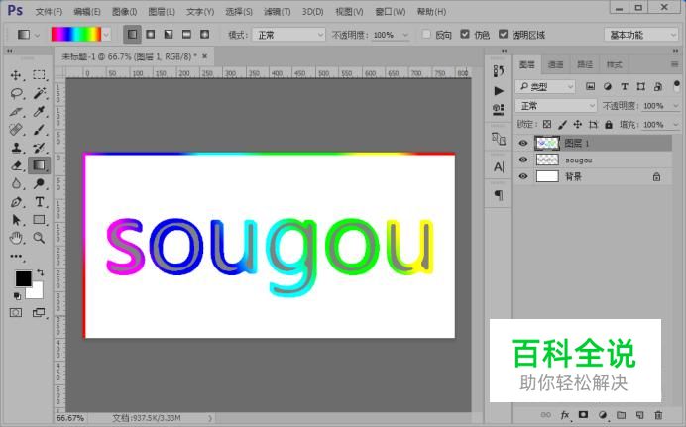Open options bar 不透明度 dropdown

pos(405,35)
